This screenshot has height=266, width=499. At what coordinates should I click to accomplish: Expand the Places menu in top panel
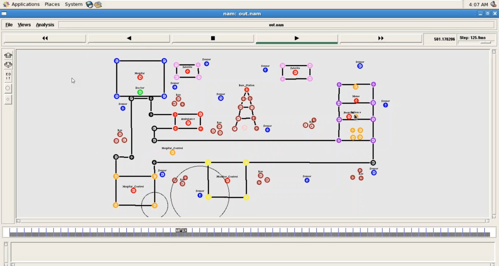pyautogui.click(x=52, y=4)
